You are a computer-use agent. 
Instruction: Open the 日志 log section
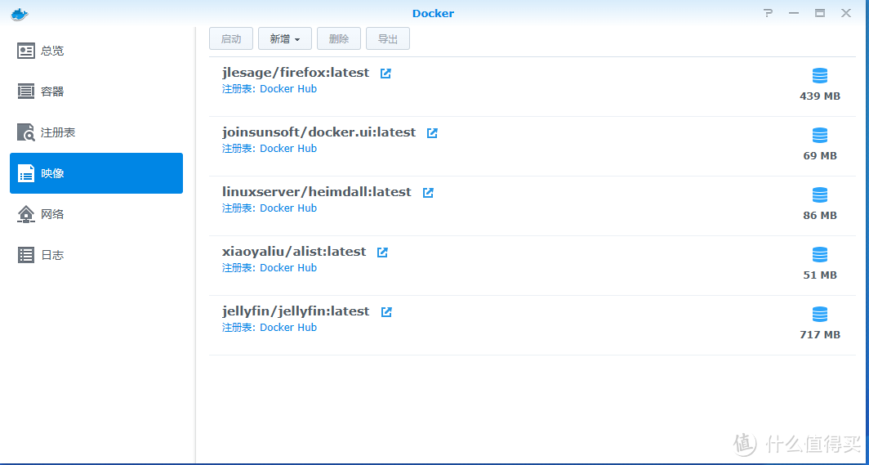coord(96,255)
